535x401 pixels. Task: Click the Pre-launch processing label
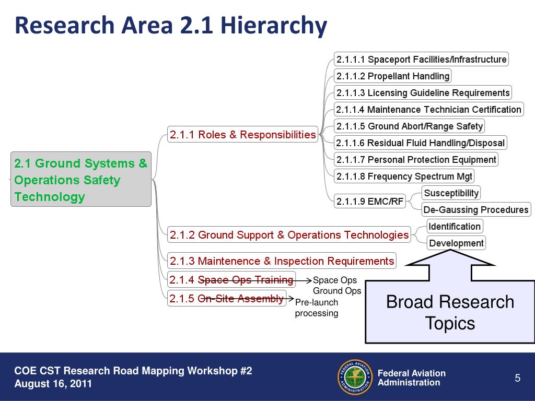(x=316, y=308)
